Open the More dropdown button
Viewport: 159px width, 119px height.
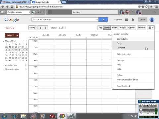[141, 28]
